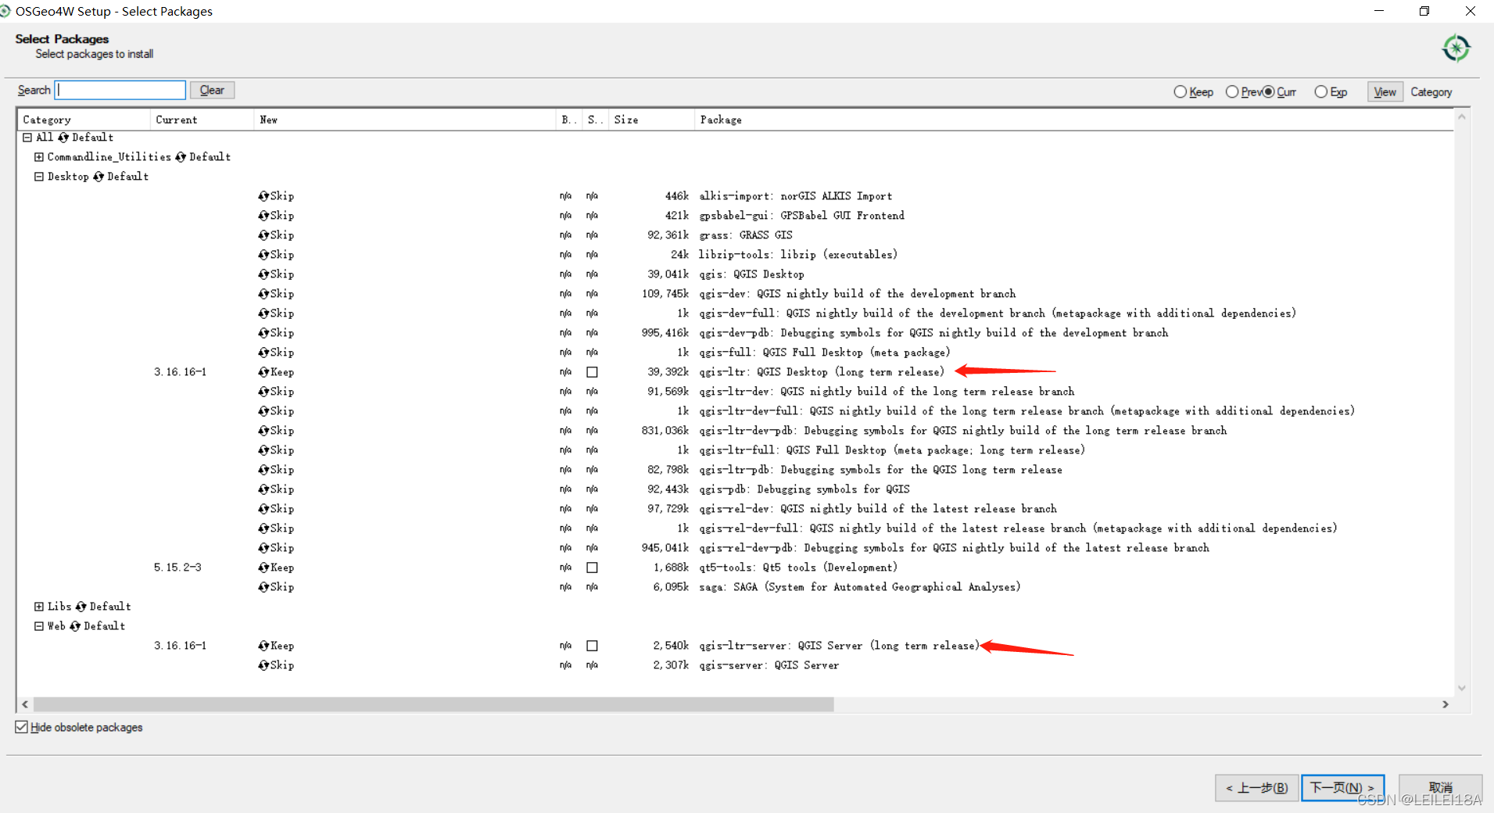
Task: Cycle action icon for qgis-ltr-dev-full package
Action: point(263,411)
